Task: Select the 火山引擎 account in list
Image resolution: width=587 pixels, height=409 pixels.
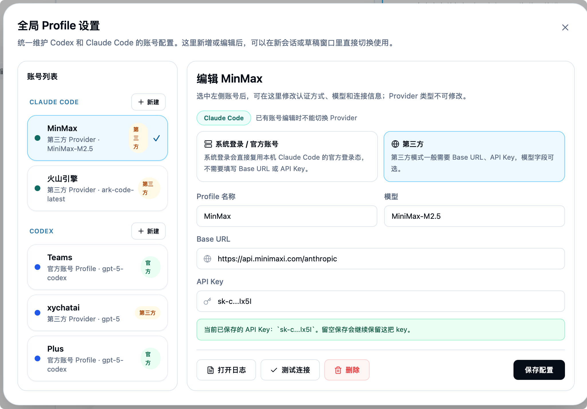Action: click(97, 188)
